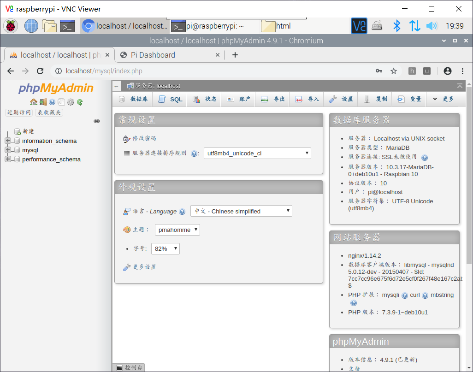Bookmark this page with the star
The height and width of the screenshot is (372, 473).
pos(394,71)
